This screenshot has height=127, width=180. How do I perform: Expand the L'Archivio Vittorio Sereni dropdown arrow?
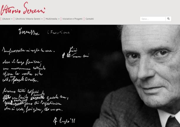point(42,19)
